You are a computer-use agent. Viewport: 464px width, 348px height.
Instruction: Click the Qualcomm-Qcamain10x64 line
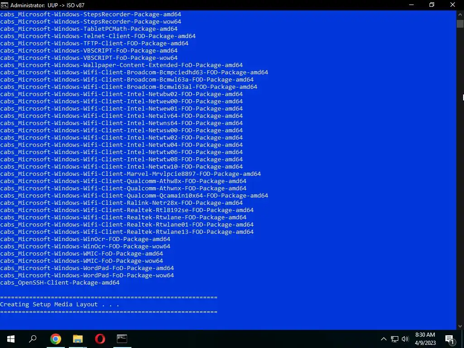click(x=134, y=196)
